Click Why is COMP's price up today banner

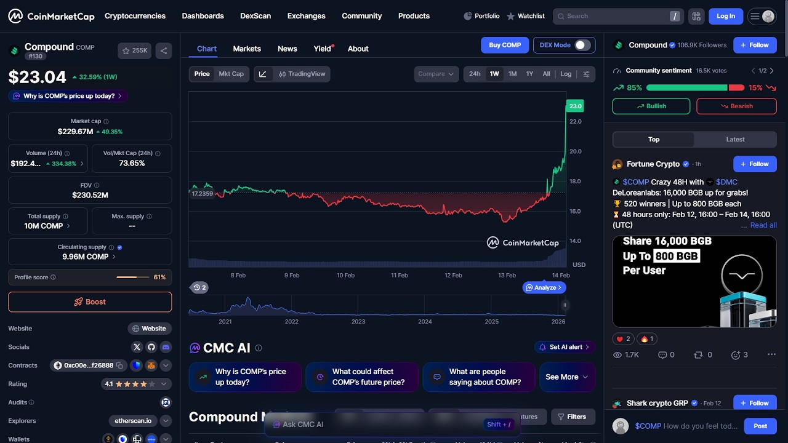[x=68, y=96]
